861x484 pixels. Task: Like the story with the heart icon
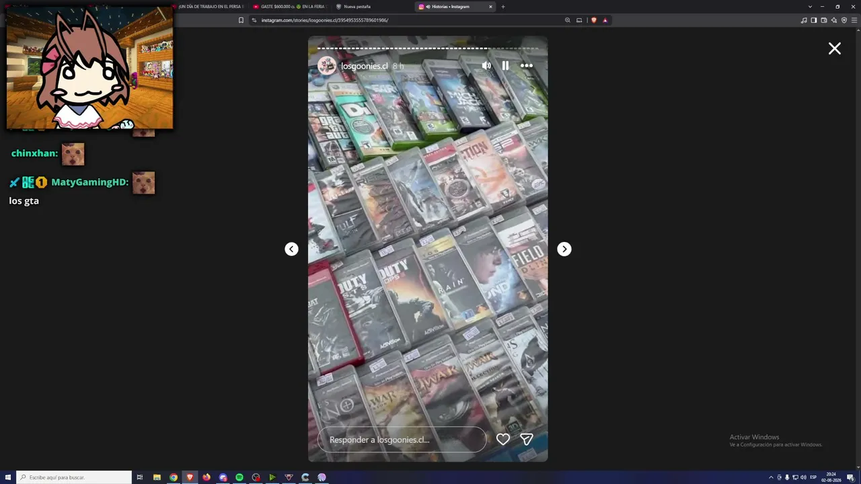coord(503,440)
